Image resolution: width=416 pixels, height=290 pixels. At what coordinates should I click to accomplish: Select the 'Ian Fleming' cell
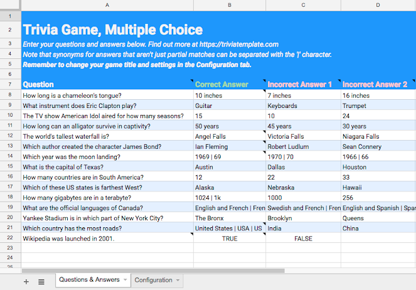point(230,146)
